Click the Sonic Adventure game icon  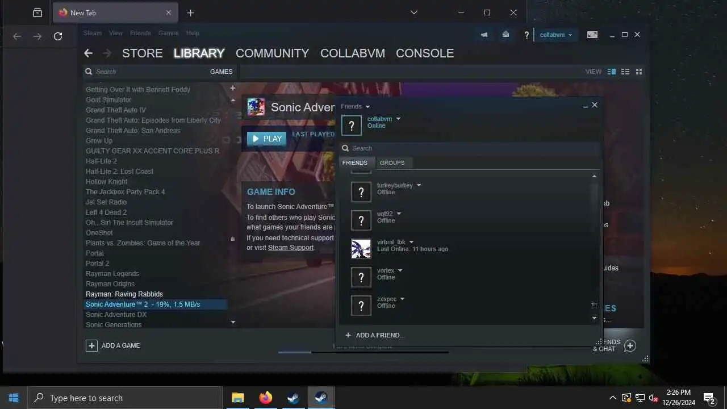[256, 107]
